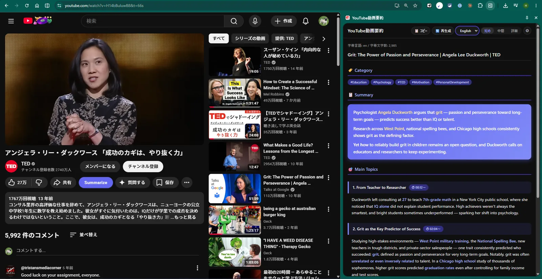Start voice search with the microphone icon
This screenshot has height=279, width=542.
[x=255, y=21]
